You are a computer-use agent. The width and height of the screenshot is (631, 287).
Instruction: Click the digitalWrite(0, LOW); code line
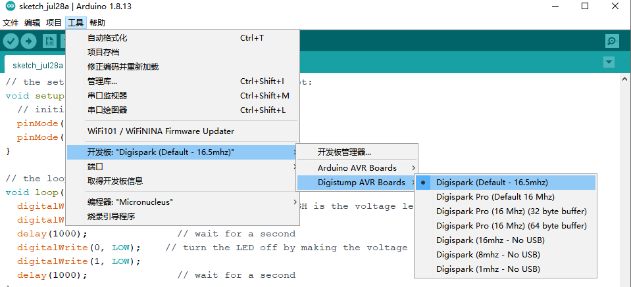pyautogui.click(x=79, y=247)
